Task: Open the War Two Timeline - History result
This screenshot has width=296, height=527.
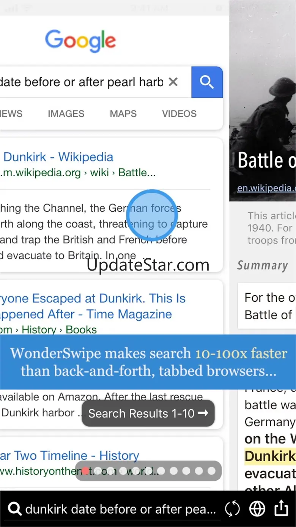Action: pyautogui.click(x=69, y=455)
